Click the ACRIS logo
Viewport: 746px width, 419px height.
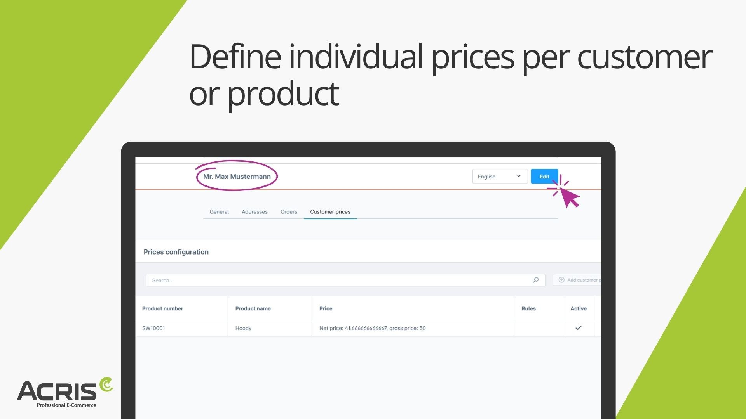[65, 392]
